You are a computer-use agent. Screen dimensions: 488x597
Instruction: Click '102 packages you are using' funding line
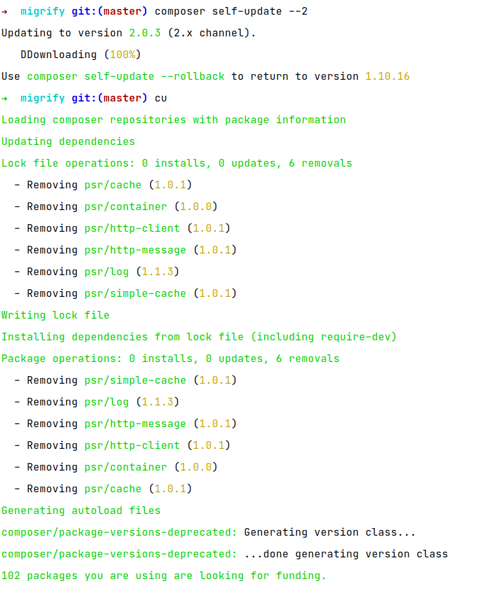point(164,576)
